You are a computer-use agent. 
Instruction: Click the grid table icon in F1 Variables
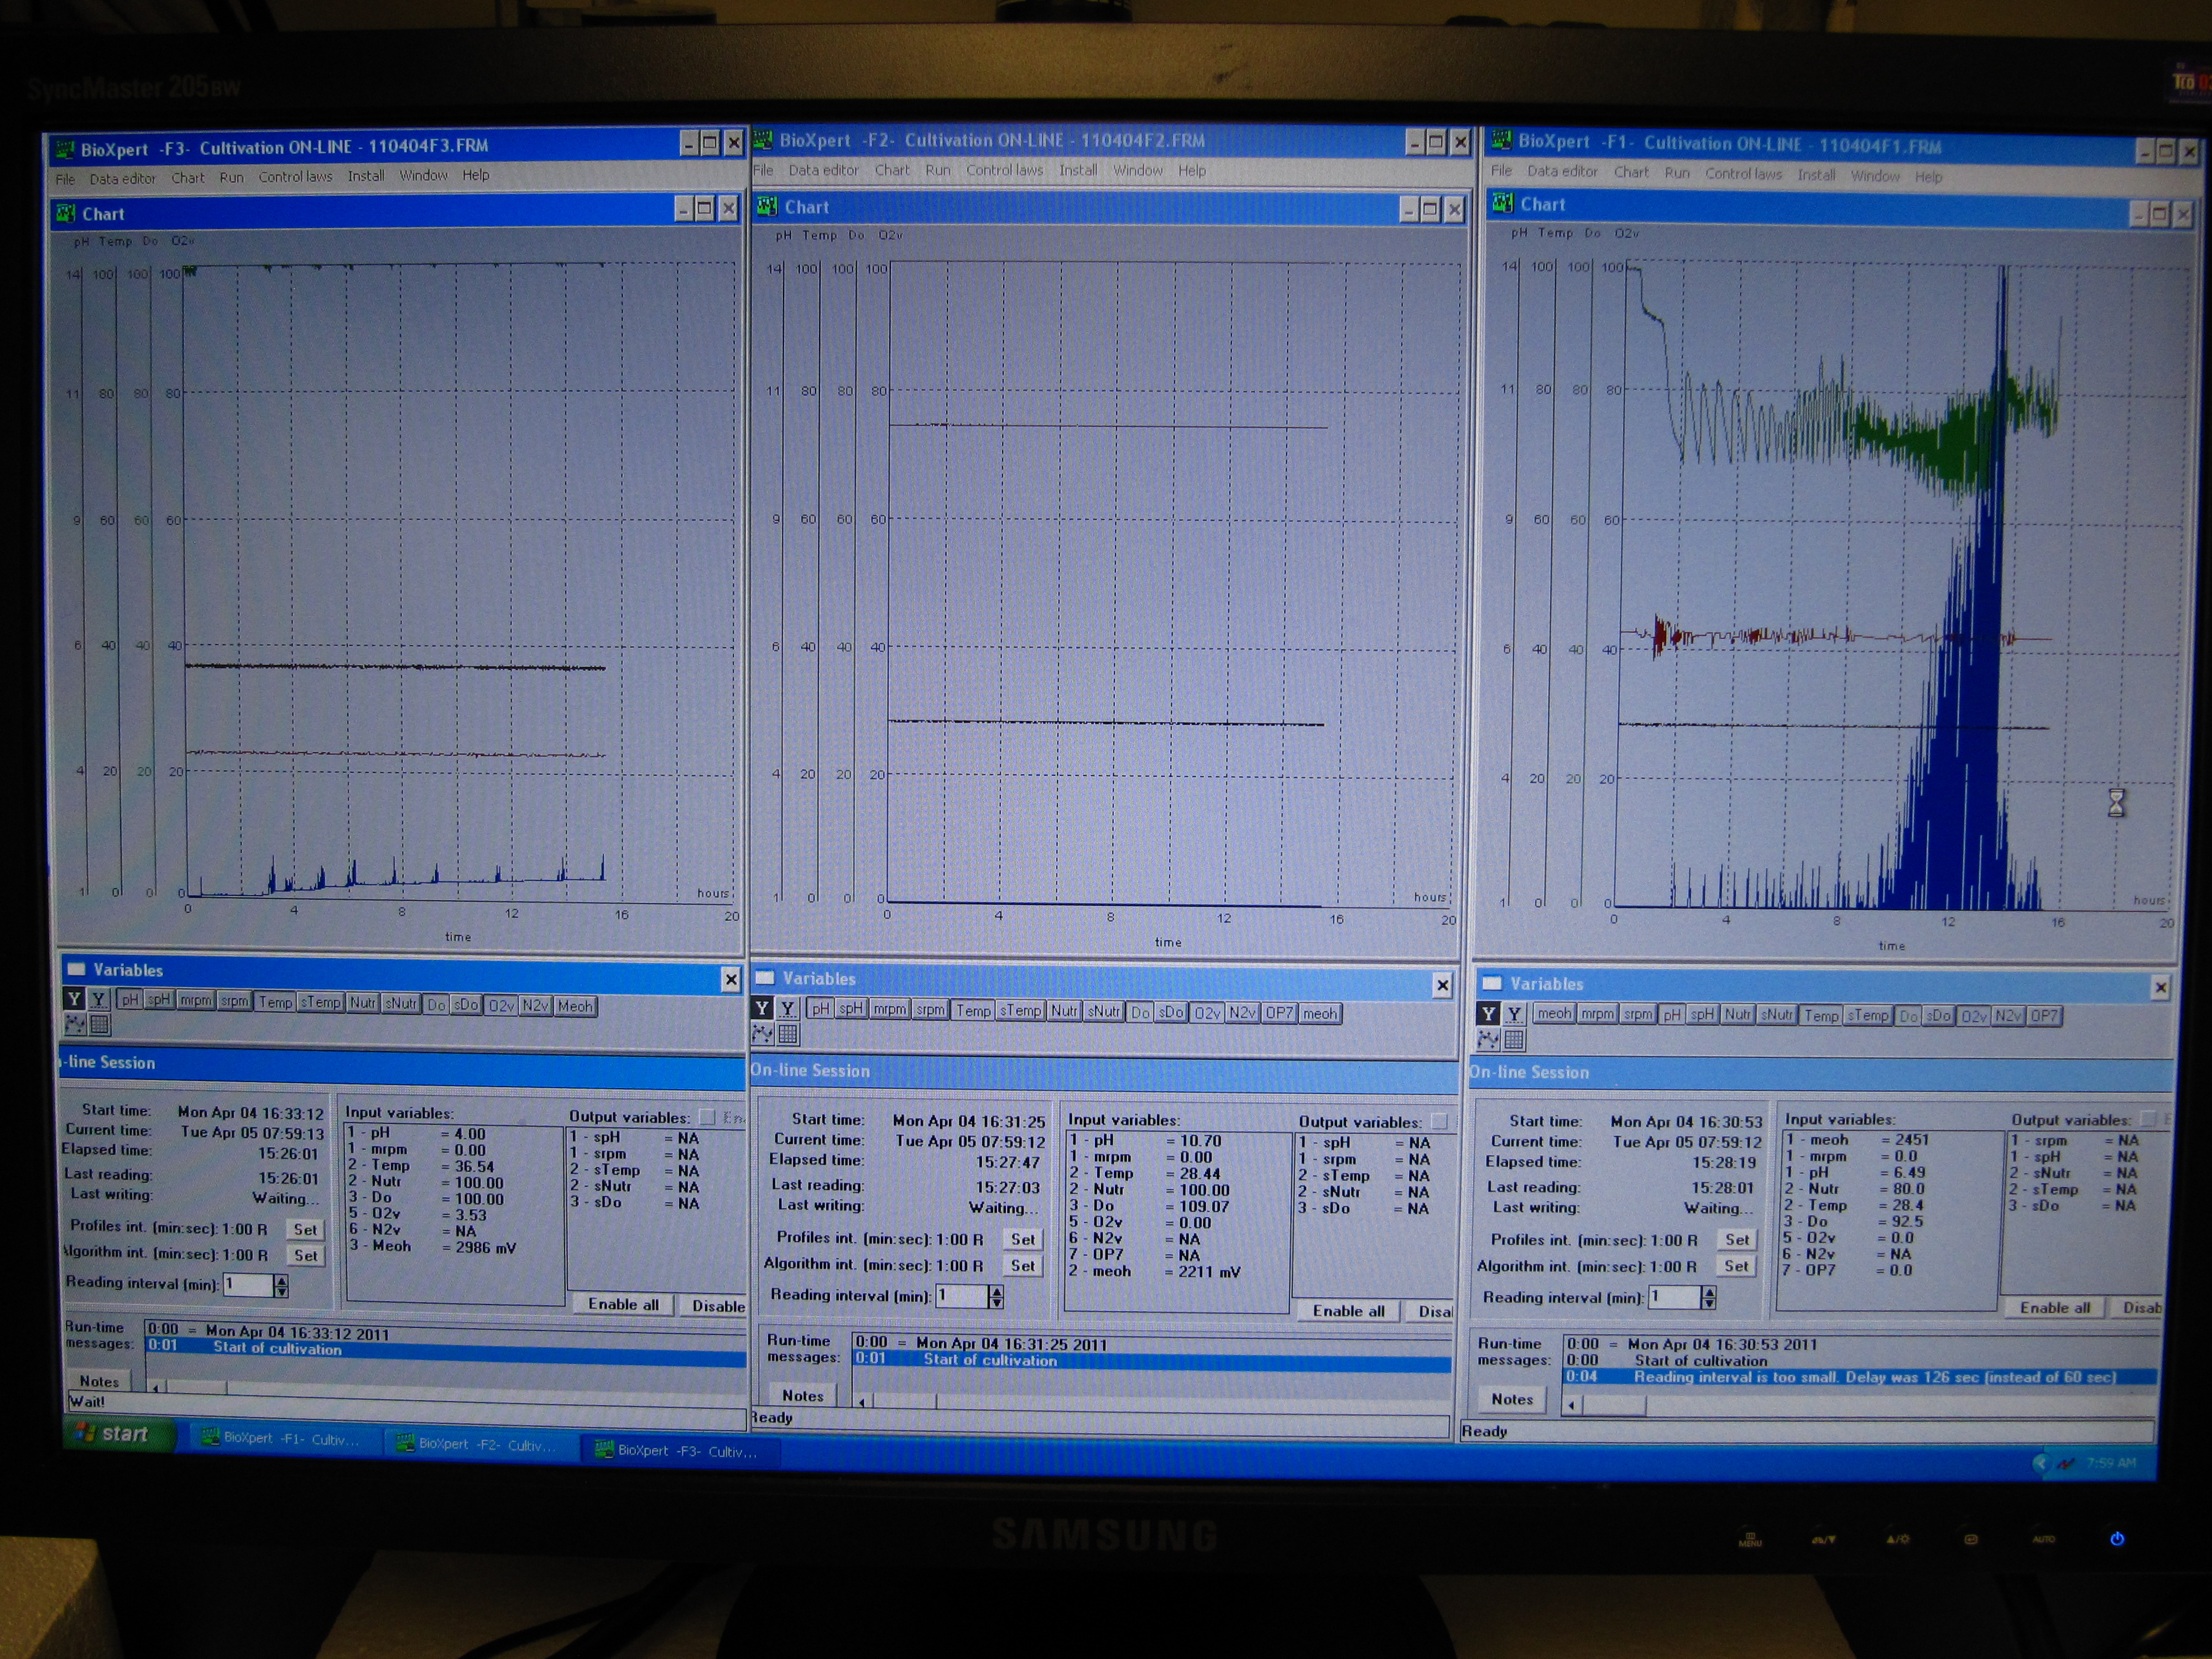coord(1514,1039)
